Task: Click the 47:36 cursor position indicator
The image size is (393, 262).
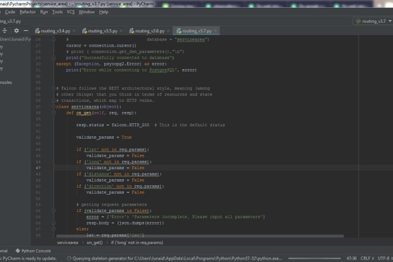Action: click(x=351, y=258)
